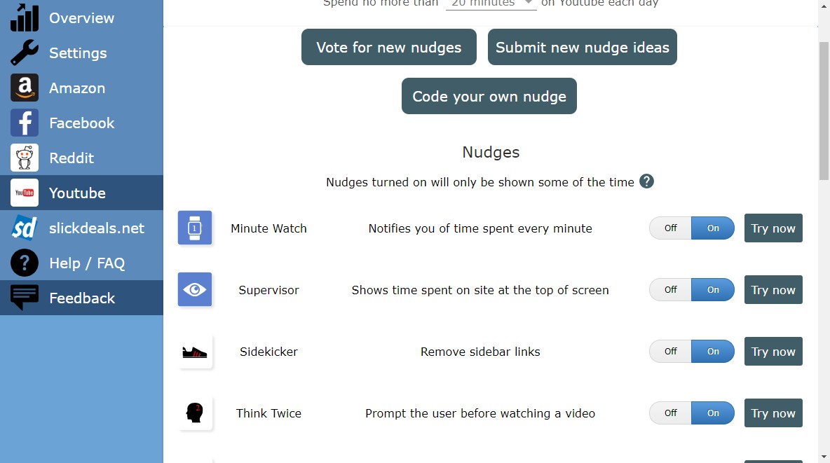Select the Supervisor eye icon
Viewport: 830px width, 463px height.
click(194, 289)
